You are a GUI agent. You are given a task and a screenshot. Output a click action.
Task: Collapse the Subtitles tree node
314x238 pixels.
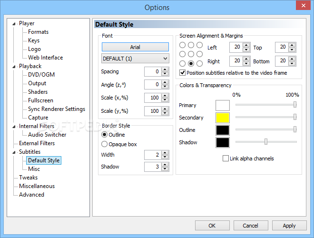point(14,152)
